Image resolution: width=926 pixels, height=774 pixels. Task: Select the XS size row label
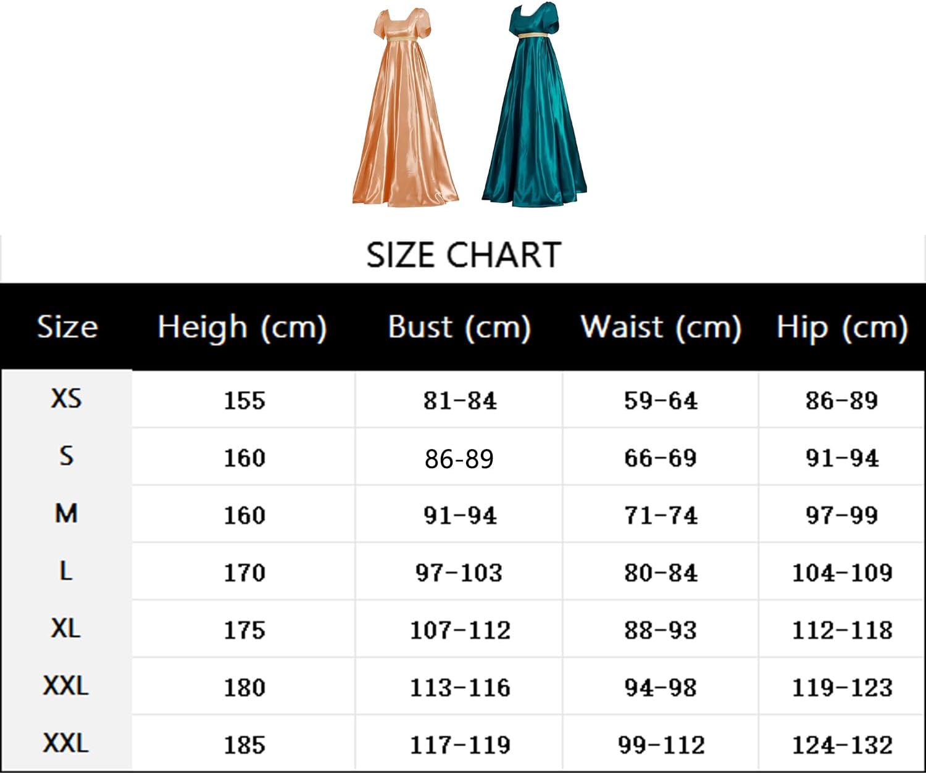coord(66,399)
